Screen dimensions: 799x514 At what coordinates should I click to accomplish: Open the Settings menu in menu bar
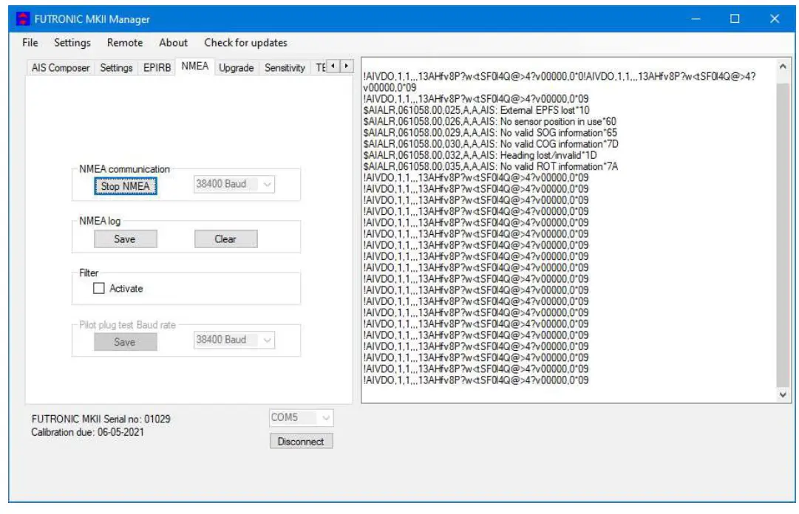click(72, 43)
